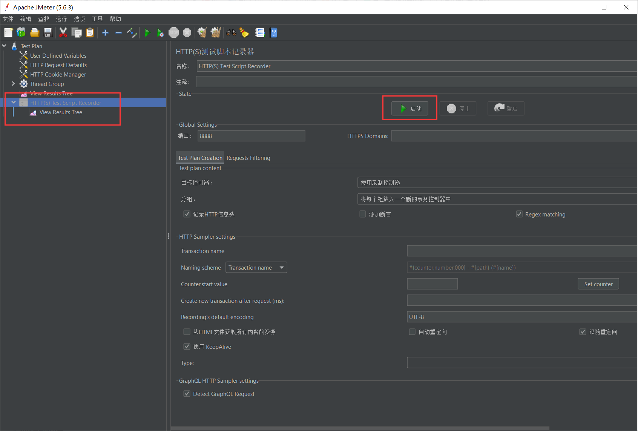Click the Counter start value field

432,284
